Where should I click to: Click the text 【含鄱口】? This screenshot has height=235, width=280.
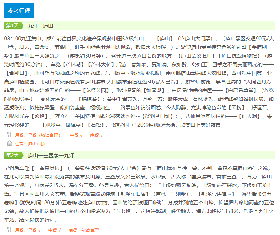point(17,73)
